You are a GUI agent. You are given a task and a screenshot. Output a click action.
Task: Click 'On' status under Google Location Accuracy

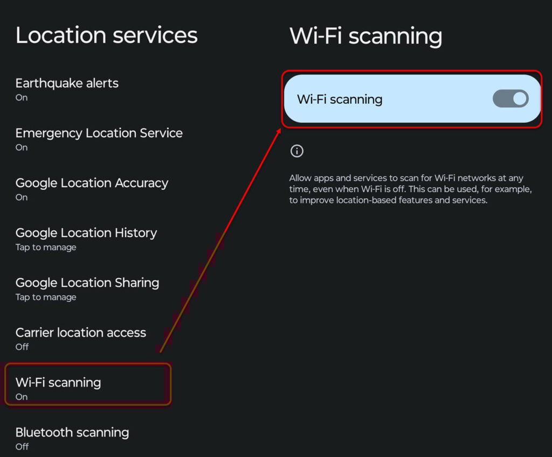pyautogui.click(x=22, y=198)
